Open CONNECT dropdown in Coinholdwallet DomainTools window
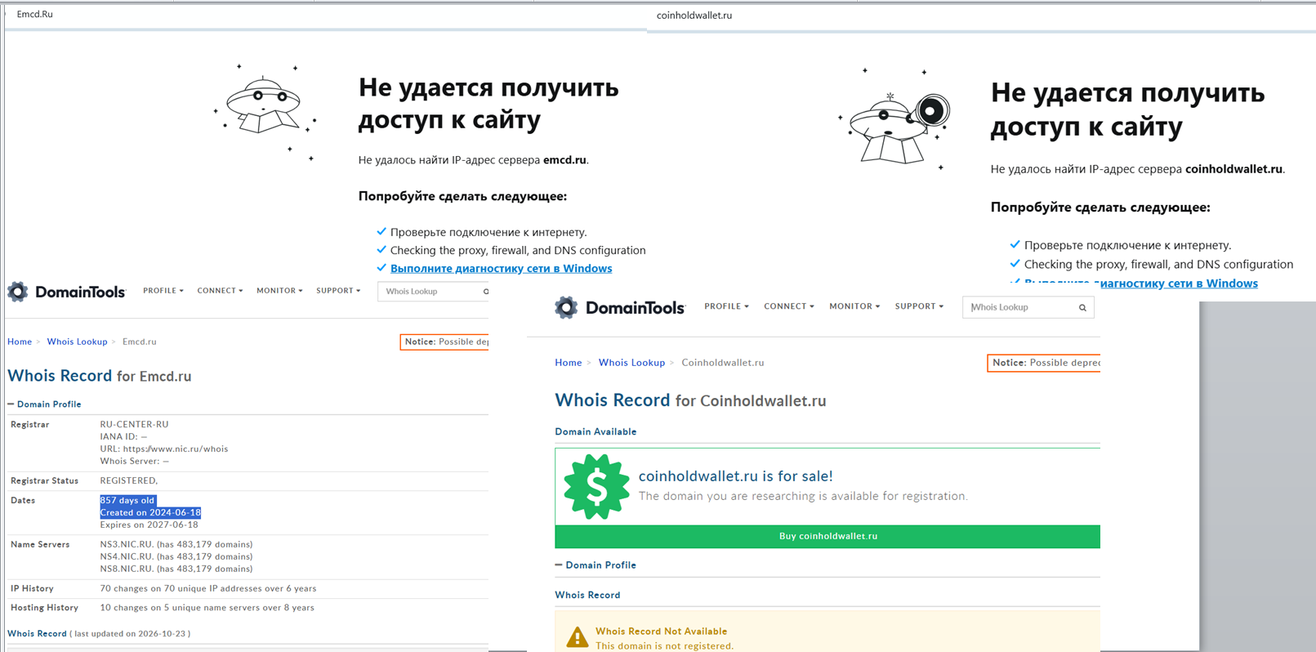This screenshot has height=652, width=1316. (x=789, y=306)
